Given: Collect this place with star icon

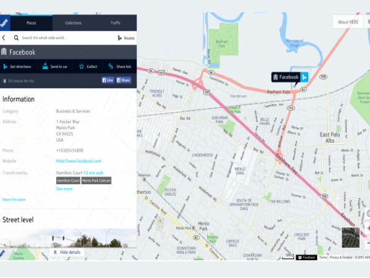Looking at the screenshot, I should tap(88, 67).
